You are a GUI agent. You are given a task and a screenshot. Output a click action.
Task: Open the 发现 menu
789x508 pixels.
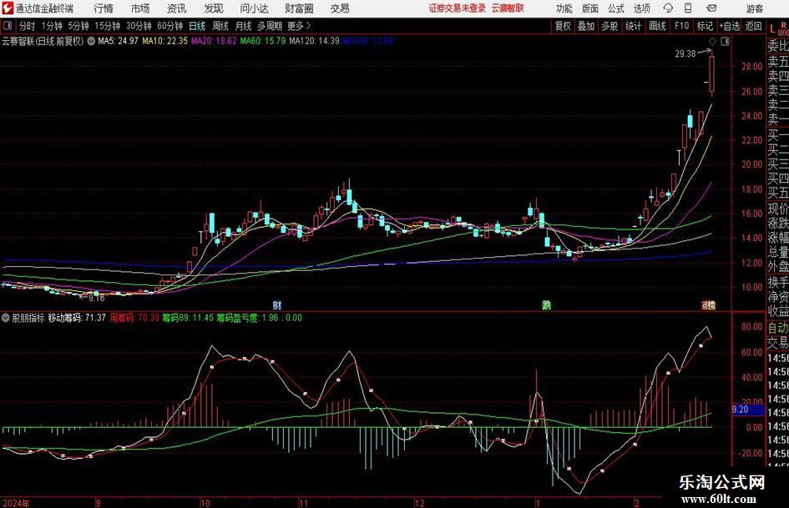[214, 8]
